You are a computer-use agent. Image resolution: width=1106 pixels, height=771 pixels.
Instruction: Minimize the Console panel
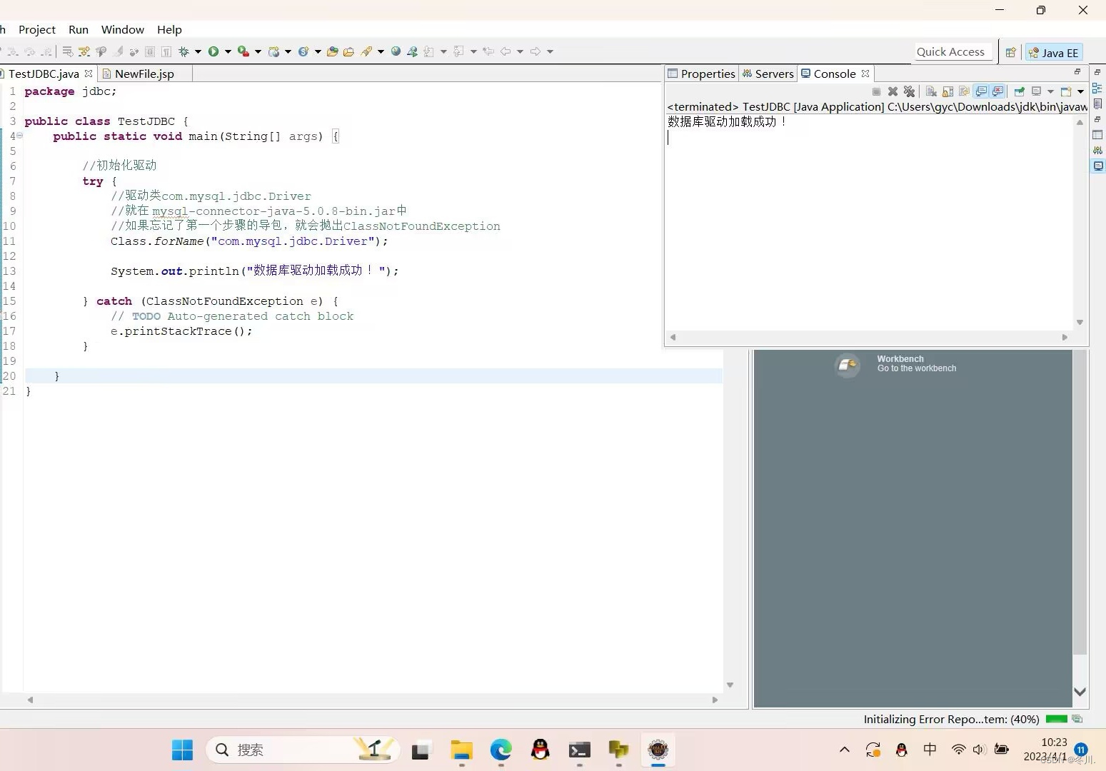(1077, 71)
